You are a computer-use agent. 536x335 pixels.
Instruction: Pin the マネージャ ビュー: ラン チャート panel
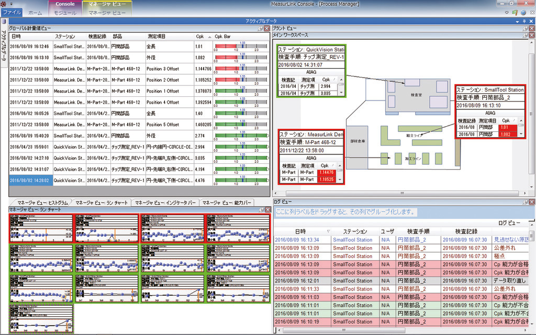pyautogui.click(x=262, y=210)
